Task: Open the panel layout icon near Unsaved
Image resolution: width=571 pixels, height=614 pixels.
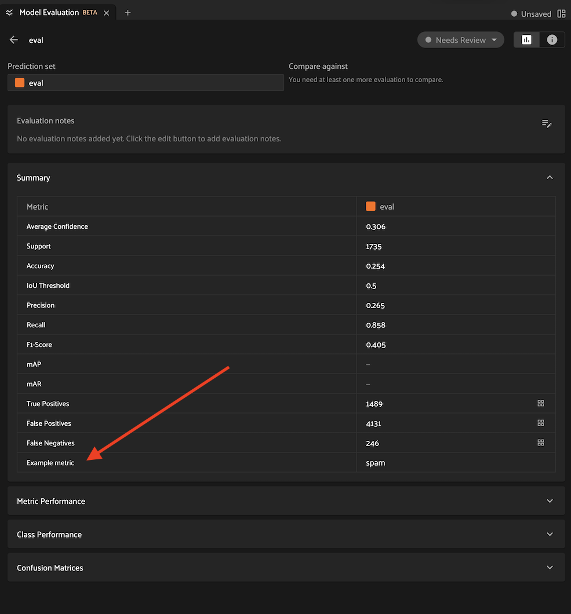Action: [x=561, y=14]
